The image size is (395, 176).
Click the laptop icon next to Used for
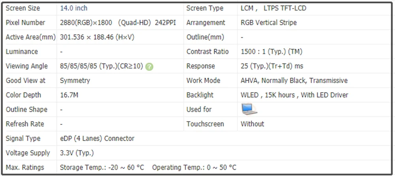[x=249, y=109]
